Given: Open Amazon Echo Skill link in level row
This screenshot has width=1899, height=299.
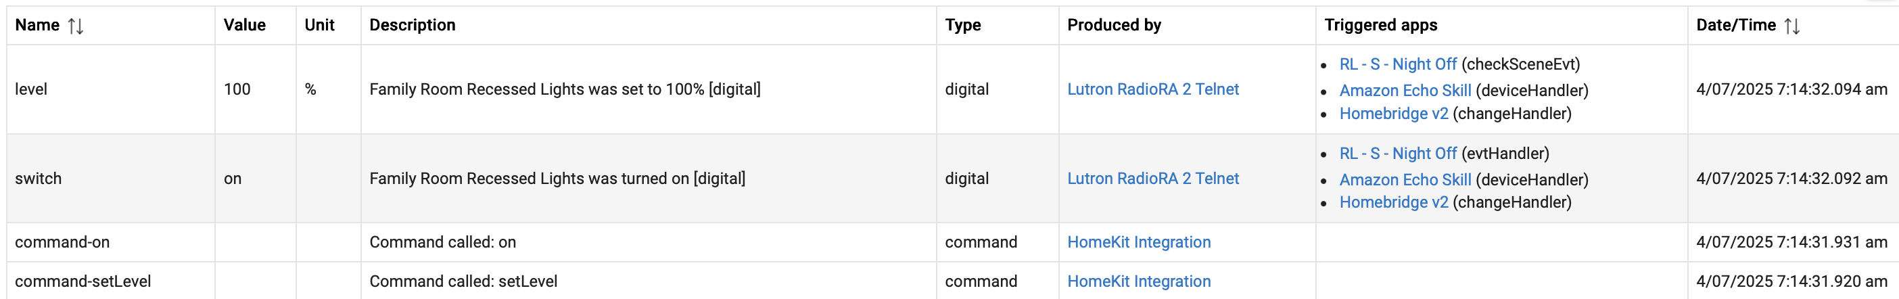Looking at the screenshot, I should [x=1405, y=90].
